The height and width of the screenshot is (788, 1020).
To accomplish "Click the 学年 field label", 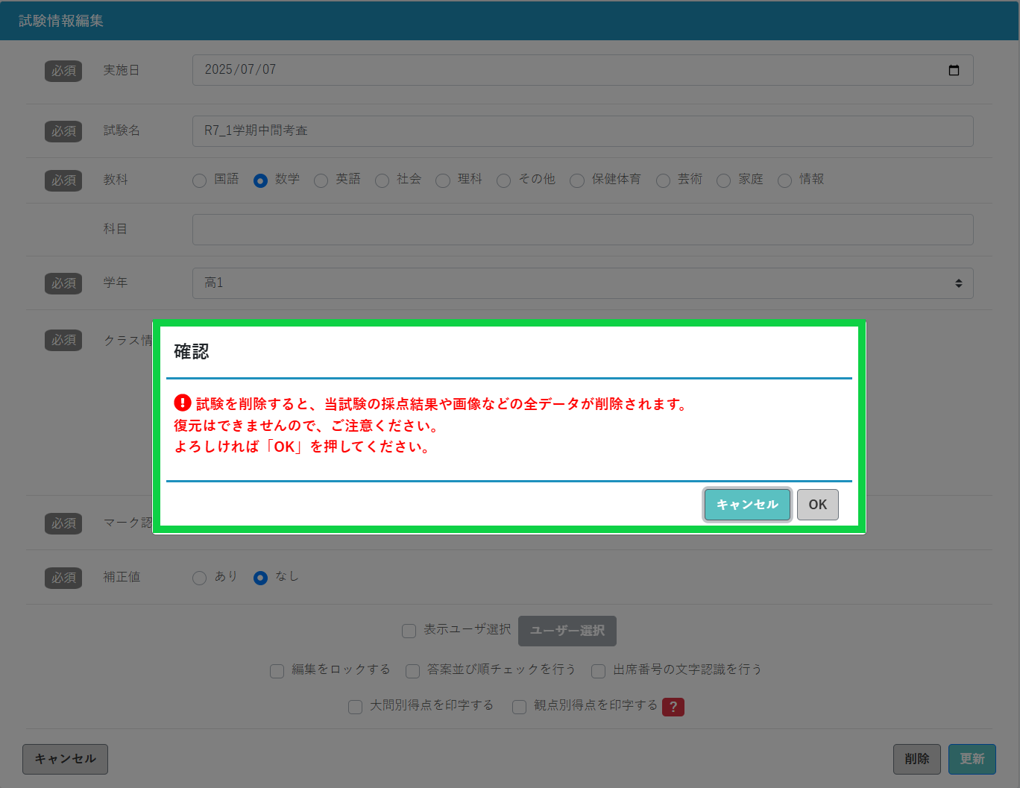I will (116, 283).
